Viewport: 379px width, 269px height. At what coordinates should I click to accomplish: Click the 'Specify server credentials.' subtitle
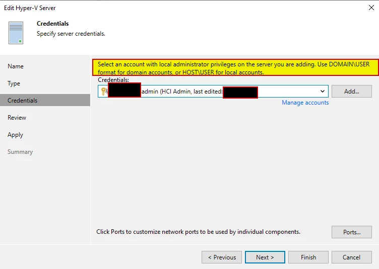coord(71,34)
